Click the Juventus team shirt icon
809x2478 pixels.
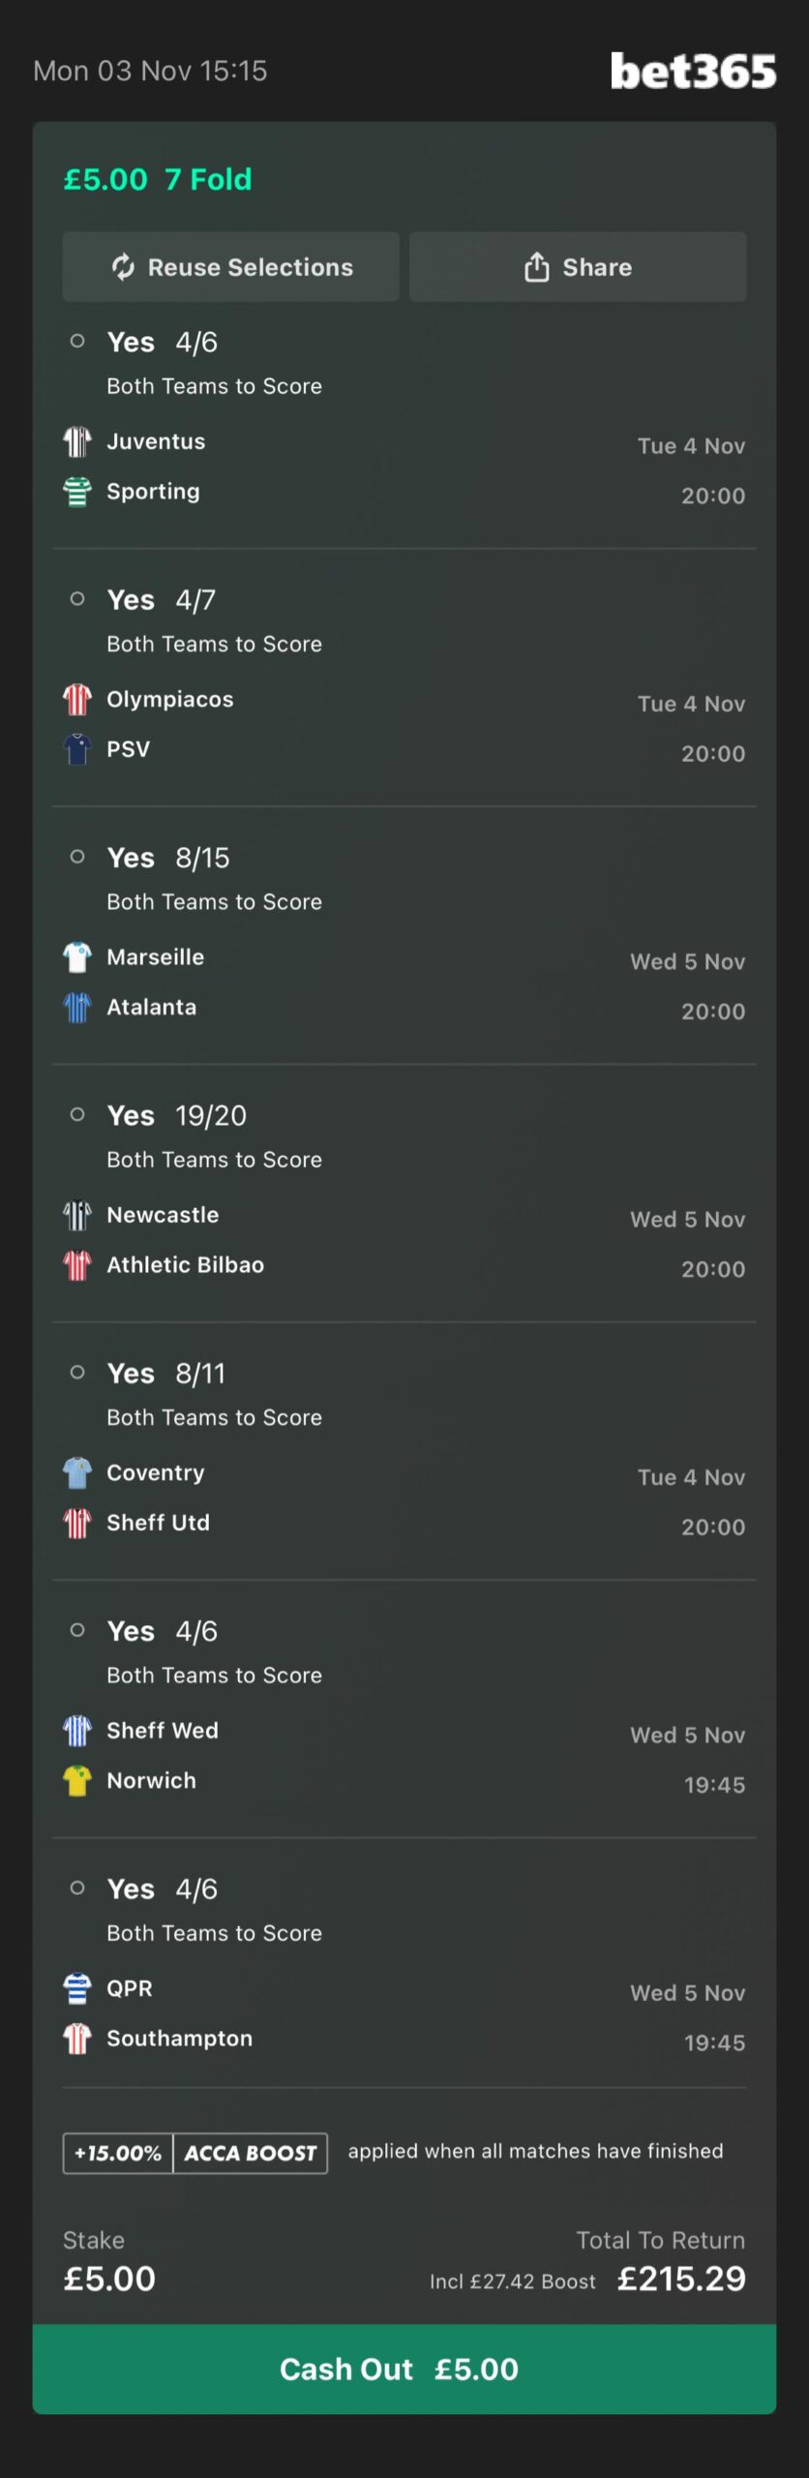(x=77, y=441)
